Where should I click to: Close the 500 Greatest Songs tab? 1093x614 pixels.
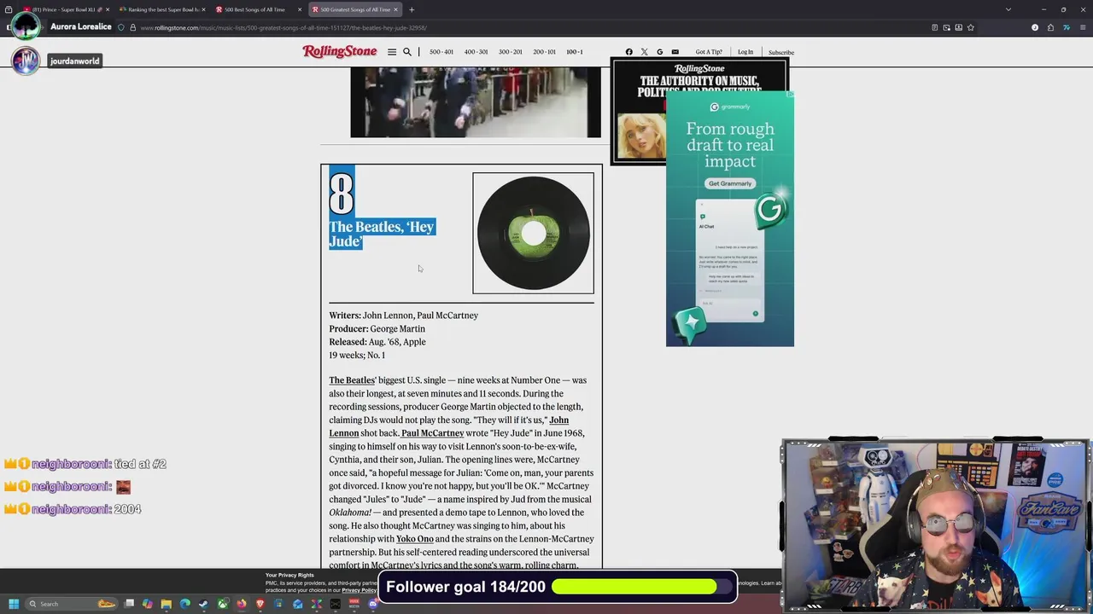pyautogui.click(x=395, y=9)
